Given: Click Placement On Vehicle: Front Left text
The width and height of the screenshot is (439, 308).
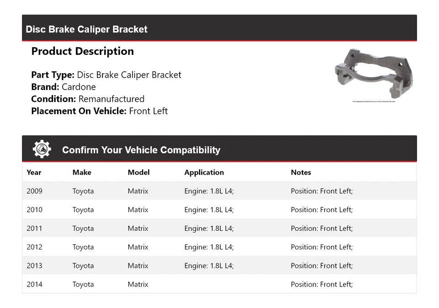Looking at the screenshot, I should click(99, 111).
